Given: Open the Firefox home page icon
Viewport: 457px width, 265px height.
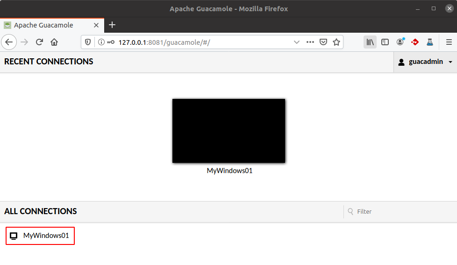Looking at the screenshot, I should [x=54, y=42].
